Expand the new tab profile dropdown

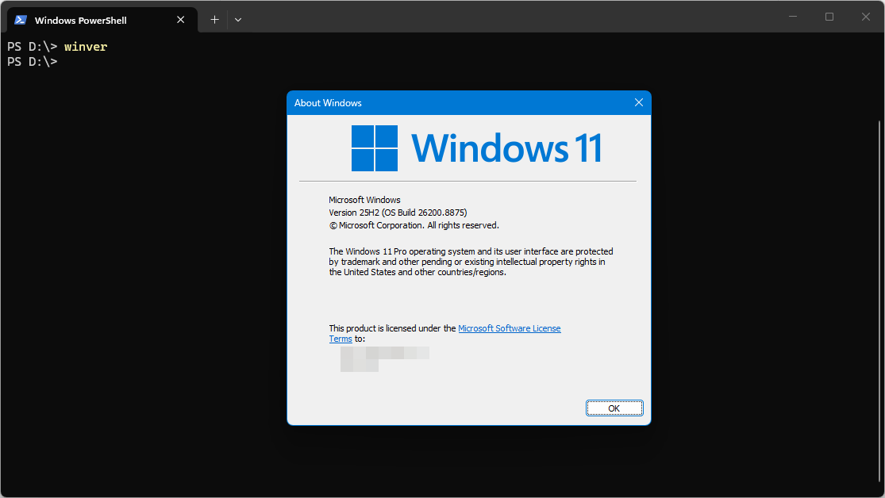tap(238, 20)
